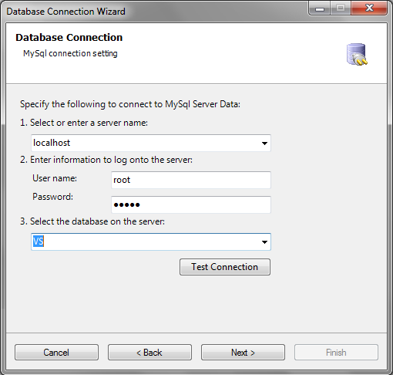Click the disabled Finish button

[x=336, y=352]
